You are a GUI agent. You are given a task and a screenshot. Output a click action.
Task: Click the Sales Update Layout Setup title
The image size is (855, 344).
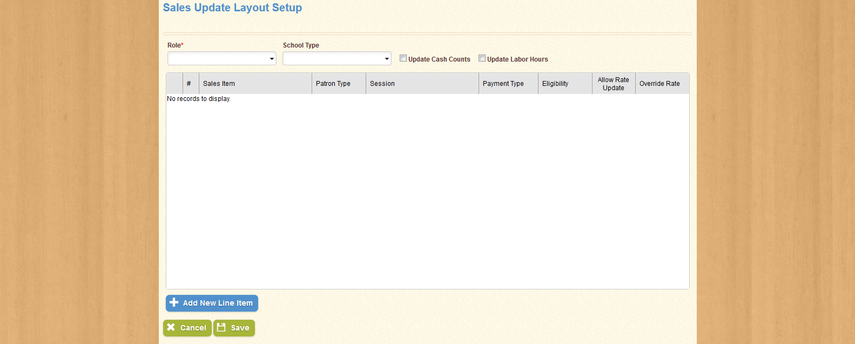tap(232, 8)
